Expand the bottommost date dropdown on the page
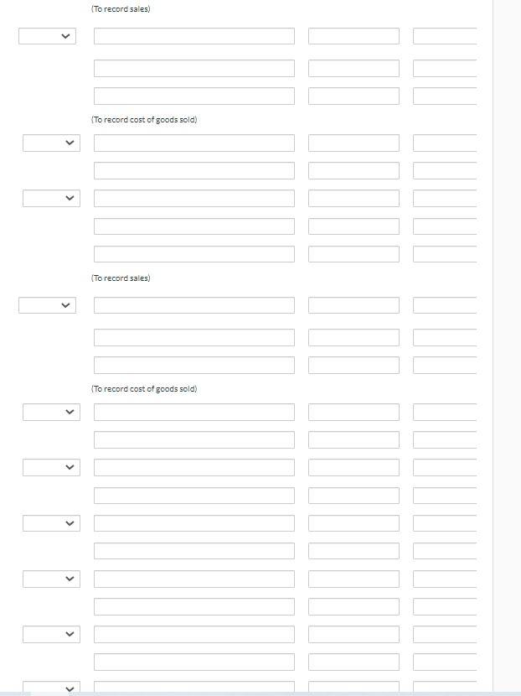Screen dimensions: 521x696 click(51, 688)
